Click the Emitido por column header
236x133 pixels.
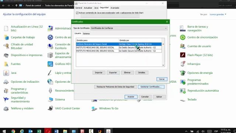click(140, 40)
